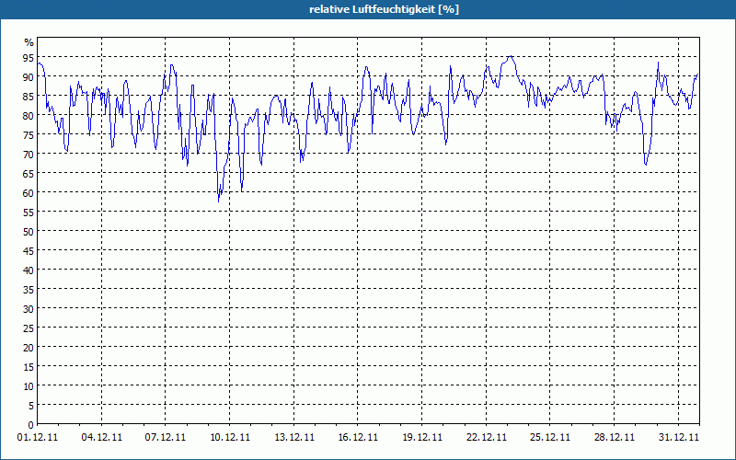Click the 07.12.11 date label
Image resolution: width=736 pixels, height=460 pixels.
tap(166, 437)
